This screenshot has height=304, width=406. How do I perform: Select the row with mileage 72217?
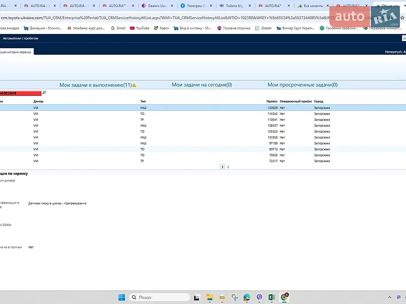(x=203, y=161)
